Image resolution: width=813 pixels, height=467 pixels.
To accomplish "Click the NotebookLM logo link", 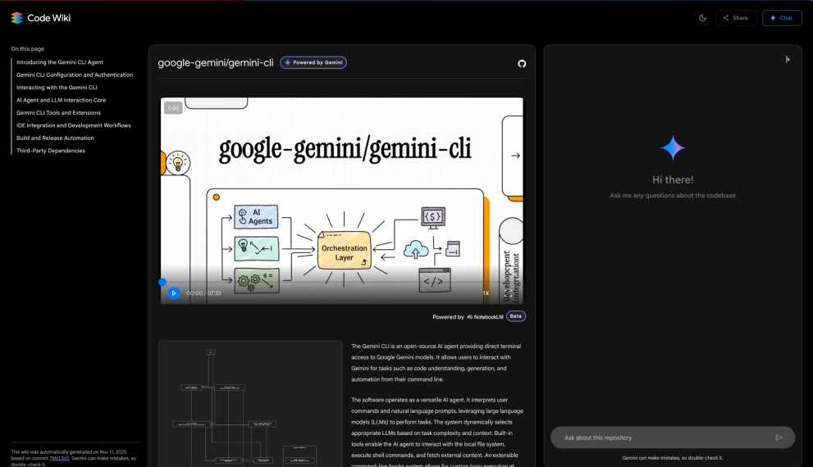I will coord(484,316).
